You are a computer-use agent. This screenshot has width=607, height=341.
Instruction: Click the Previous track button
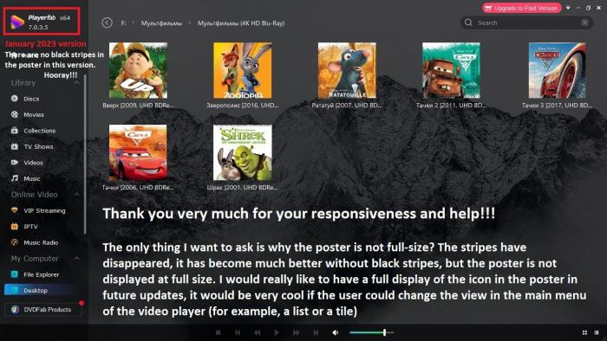[238, 332]
